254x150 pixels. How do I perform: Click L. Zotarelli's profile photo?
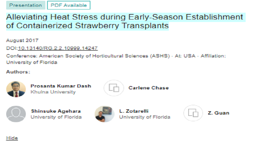point(104,114)
